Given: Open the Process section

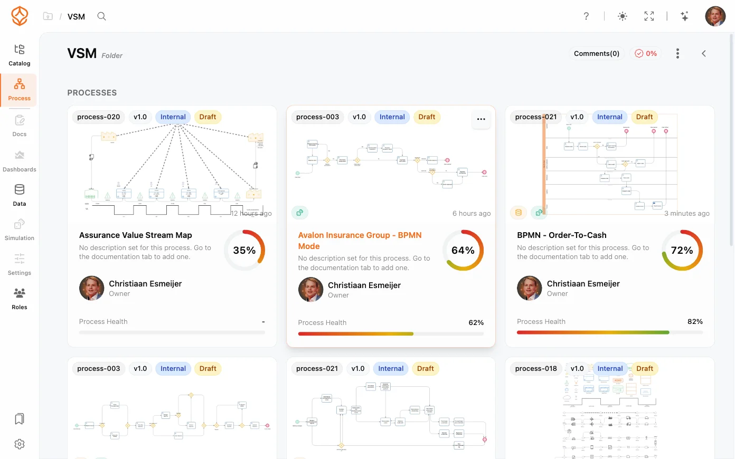Looking at the screenshot, I should (x=20, y=90).
